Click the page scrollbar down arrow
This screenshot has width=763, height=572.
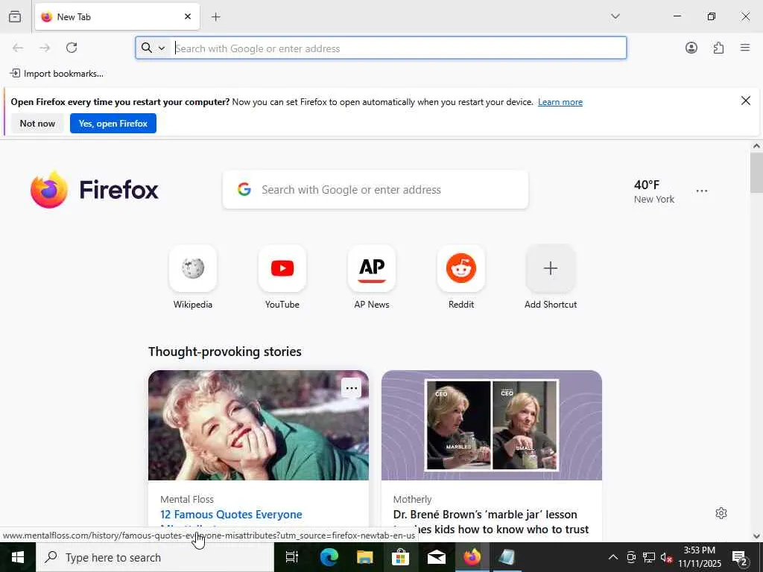(756, 536)
